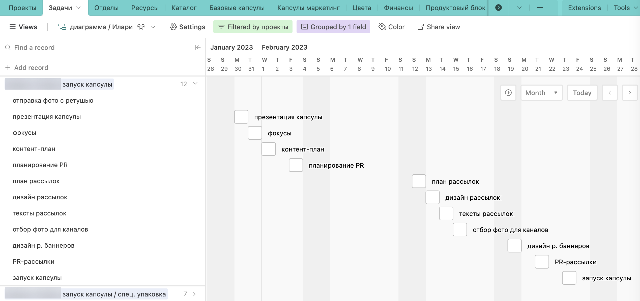Click the plus icon to add table
The image size is (640, 301).
[540, 8]
